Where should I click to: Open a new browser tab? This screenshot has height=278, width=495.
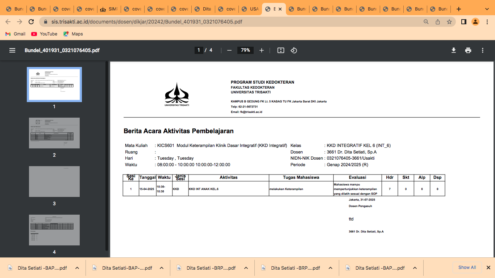point(459,9)
